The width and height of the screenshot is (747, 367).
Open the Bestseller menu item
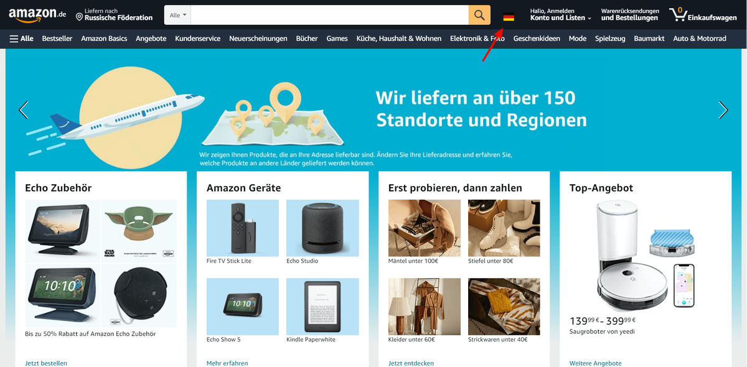coord(57,39)
